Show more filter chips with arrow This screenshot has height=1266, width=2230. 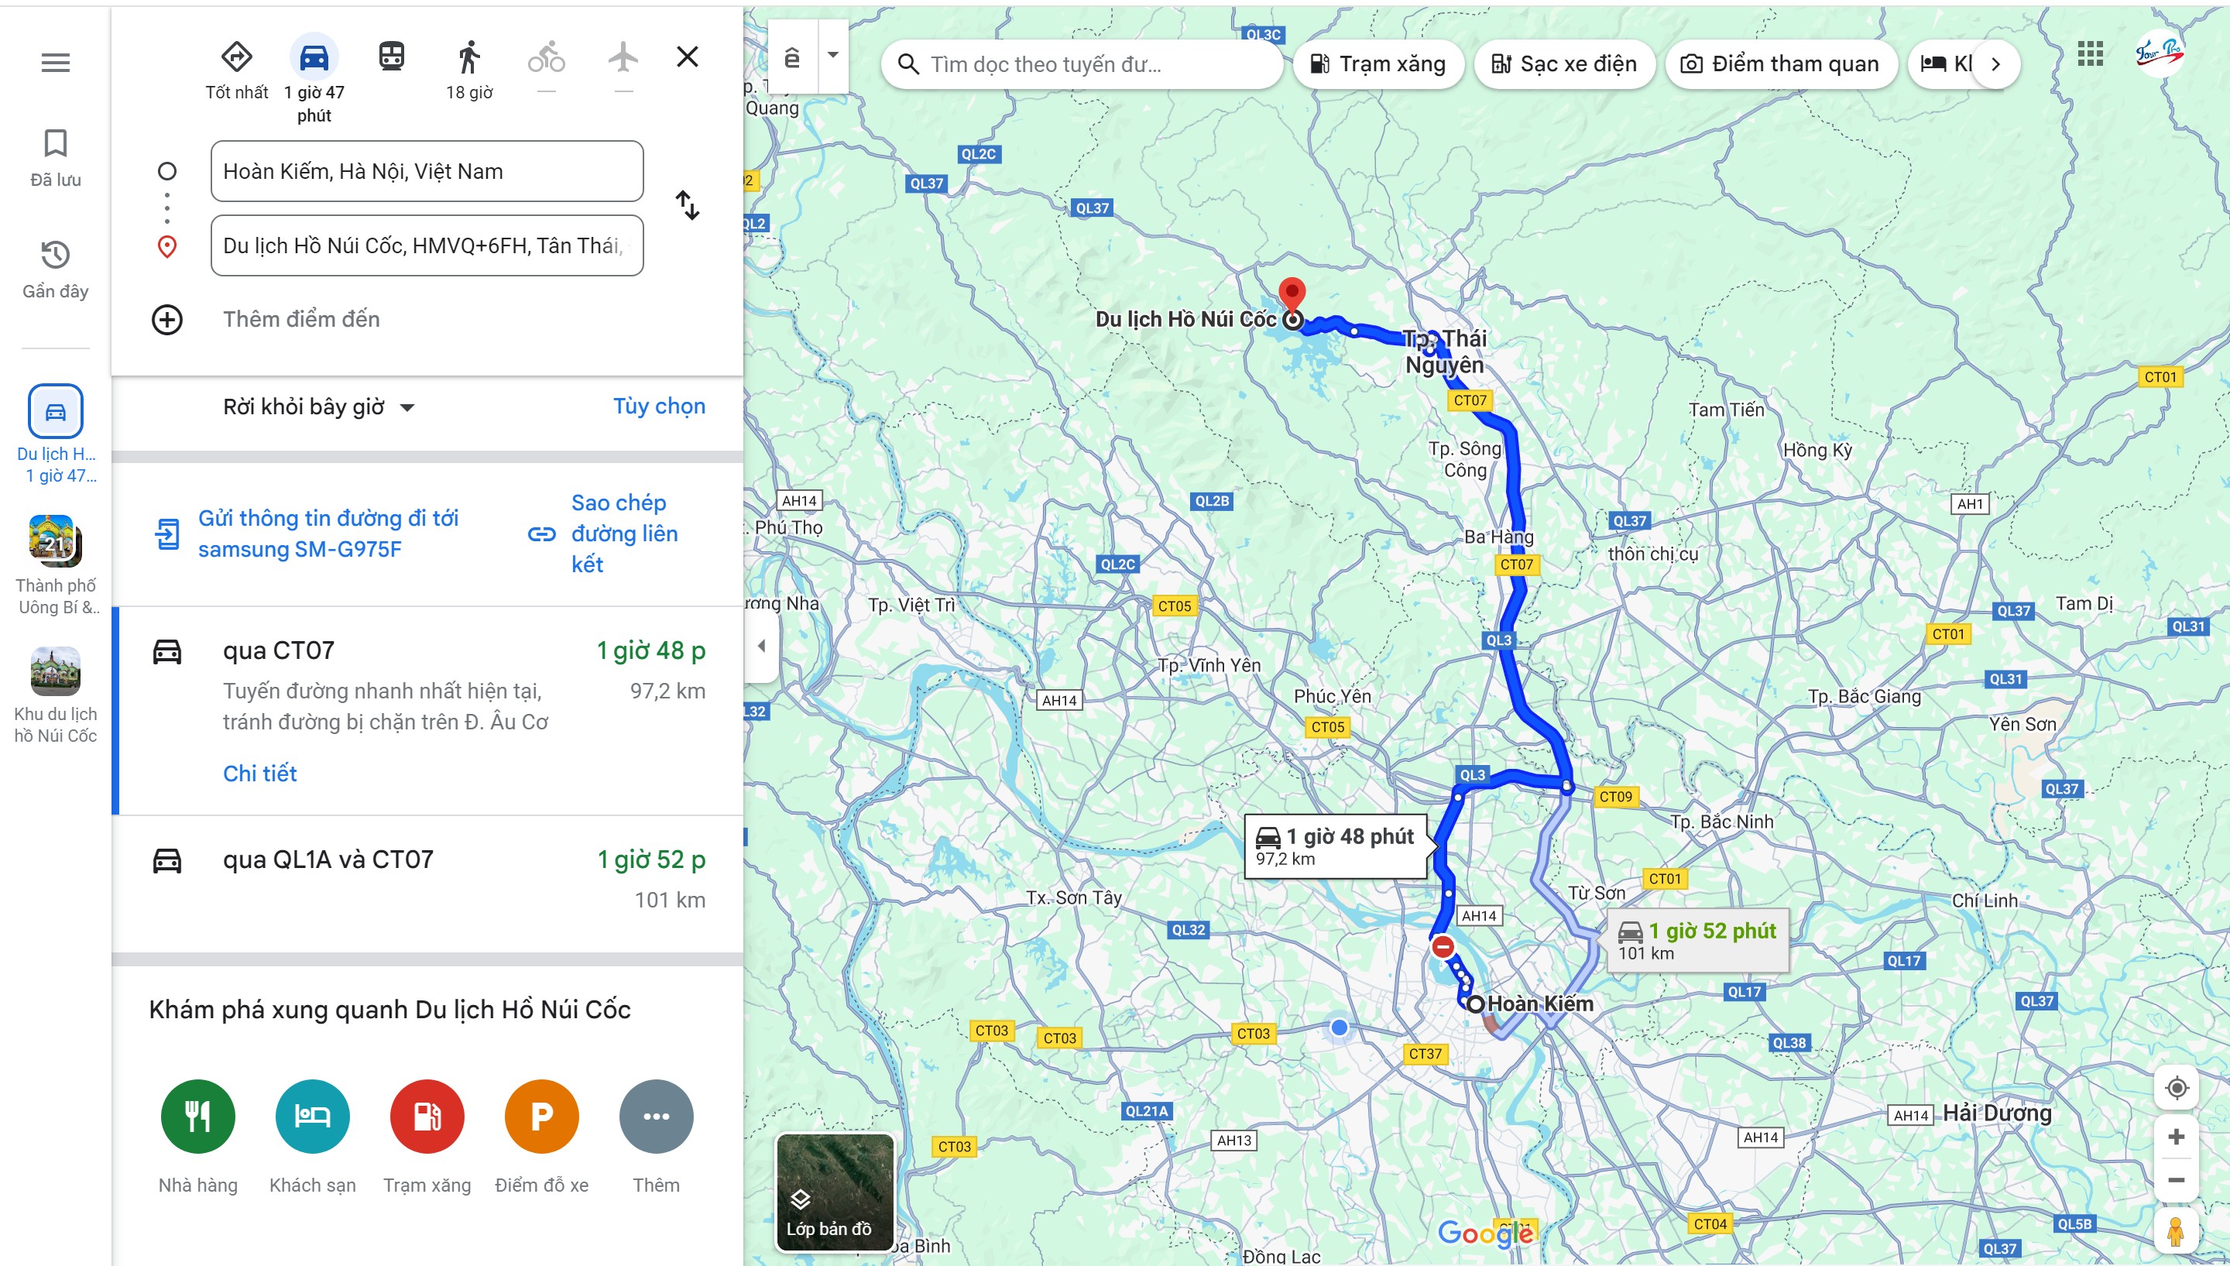coord(1995,63)
